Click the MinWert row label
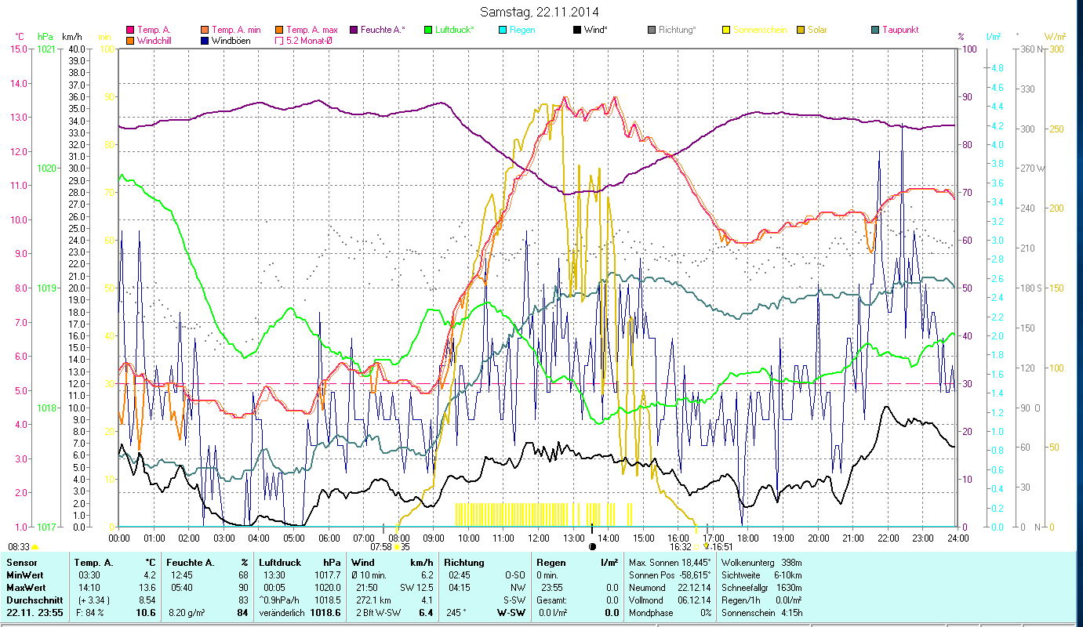The width and height of the screenshot is (1083, 627). click(24, 575)
